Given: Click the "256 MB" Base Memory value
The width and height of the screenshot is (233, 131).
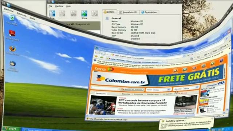Looking at the screenshot, I should pyautogui.click(x=134, y=27).
